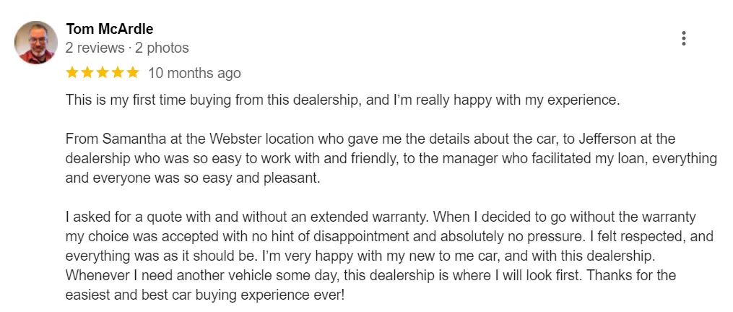Select the third gold rating star
Viewport: 733px width, 312px height.
103,72
